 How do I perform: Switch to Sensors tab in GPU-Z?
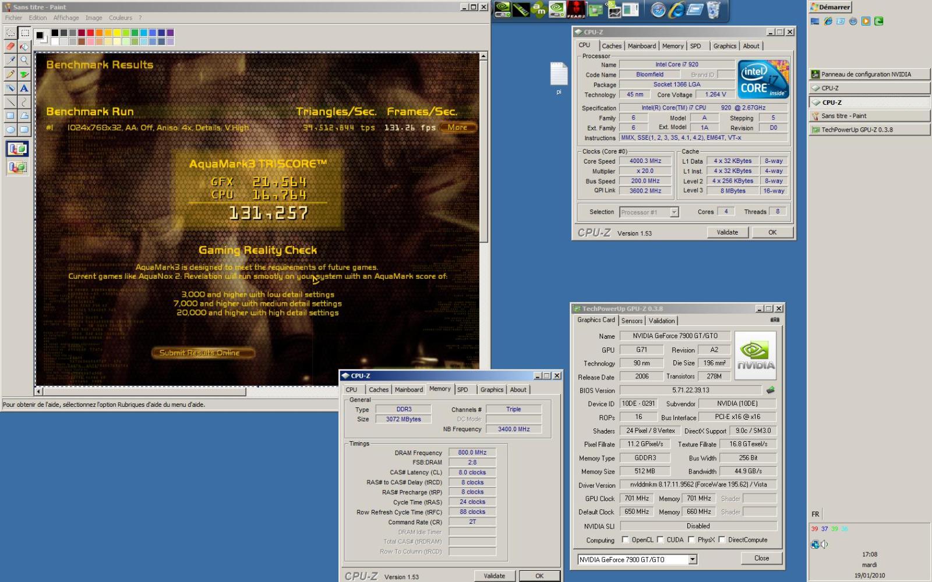[x=631, y=321]
